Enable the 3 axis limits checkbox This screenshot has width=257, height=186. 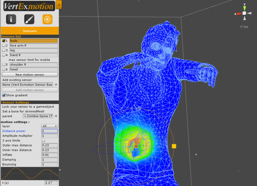(43, 141)
